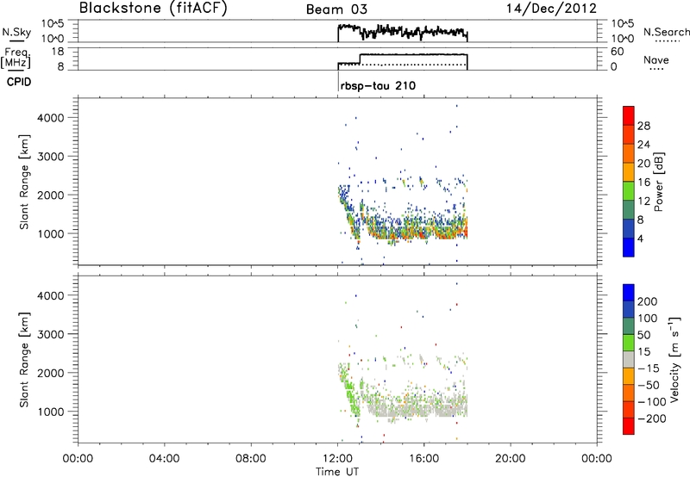The image size is (690, 477).
Task: Click the '4' tick on Power color bar
Action: pyautogui.click(x=640, y=238)
